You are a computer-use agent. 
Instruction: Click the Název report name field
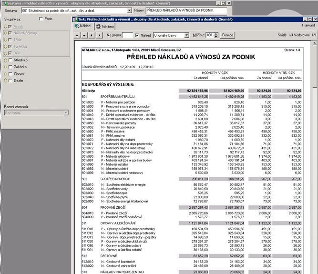click(x=186, y=10)
